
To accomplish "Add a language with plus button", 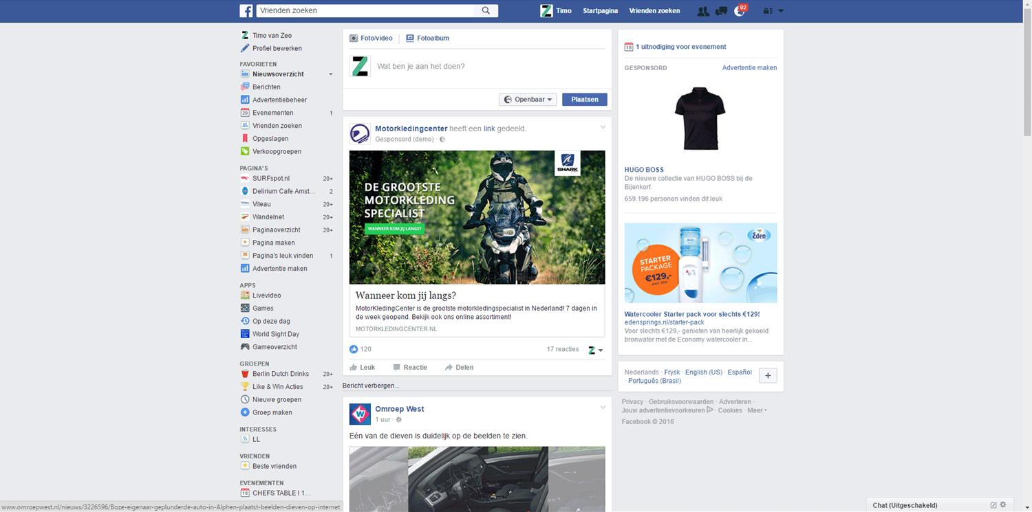I will 768,375.
